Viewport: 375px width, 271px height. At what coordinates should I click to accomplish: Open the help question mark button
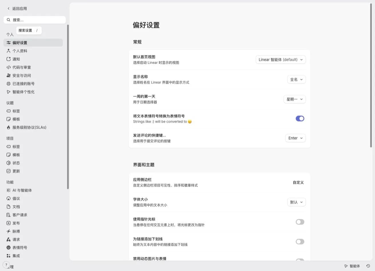click(x=6, y=265)
